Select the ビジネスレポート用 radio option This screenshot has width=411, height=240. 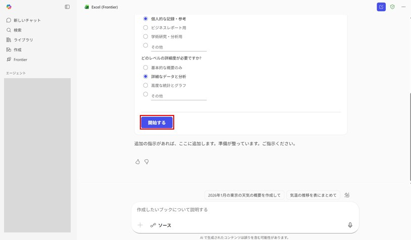(x=145, y=28)
